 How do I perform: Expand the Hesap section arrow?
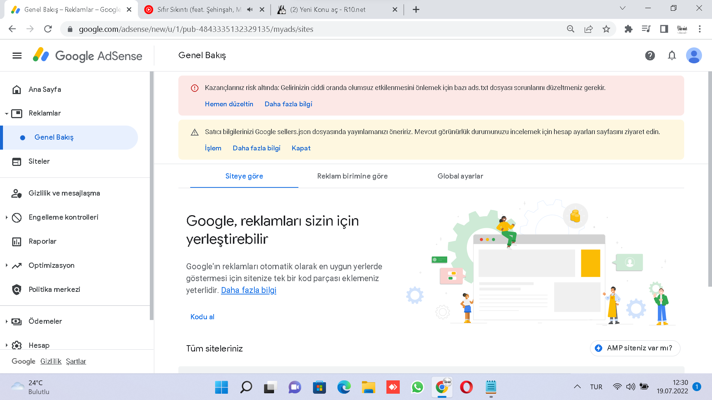tap(6, 346)
